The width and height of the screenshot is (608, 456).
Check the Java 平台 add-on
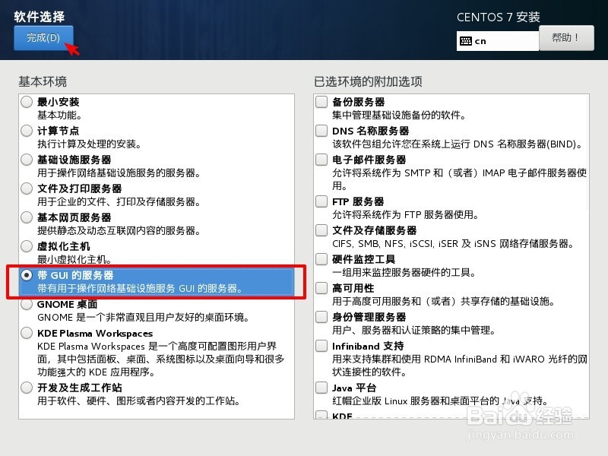pos(320,388)
